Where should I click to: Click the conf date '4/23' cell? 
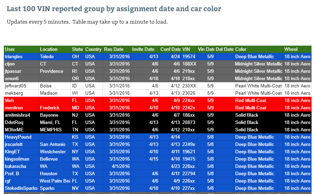pos(170,166)
